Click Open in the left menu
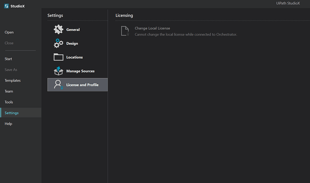Viewport: 310px width, 183px height. pos(9,32)
